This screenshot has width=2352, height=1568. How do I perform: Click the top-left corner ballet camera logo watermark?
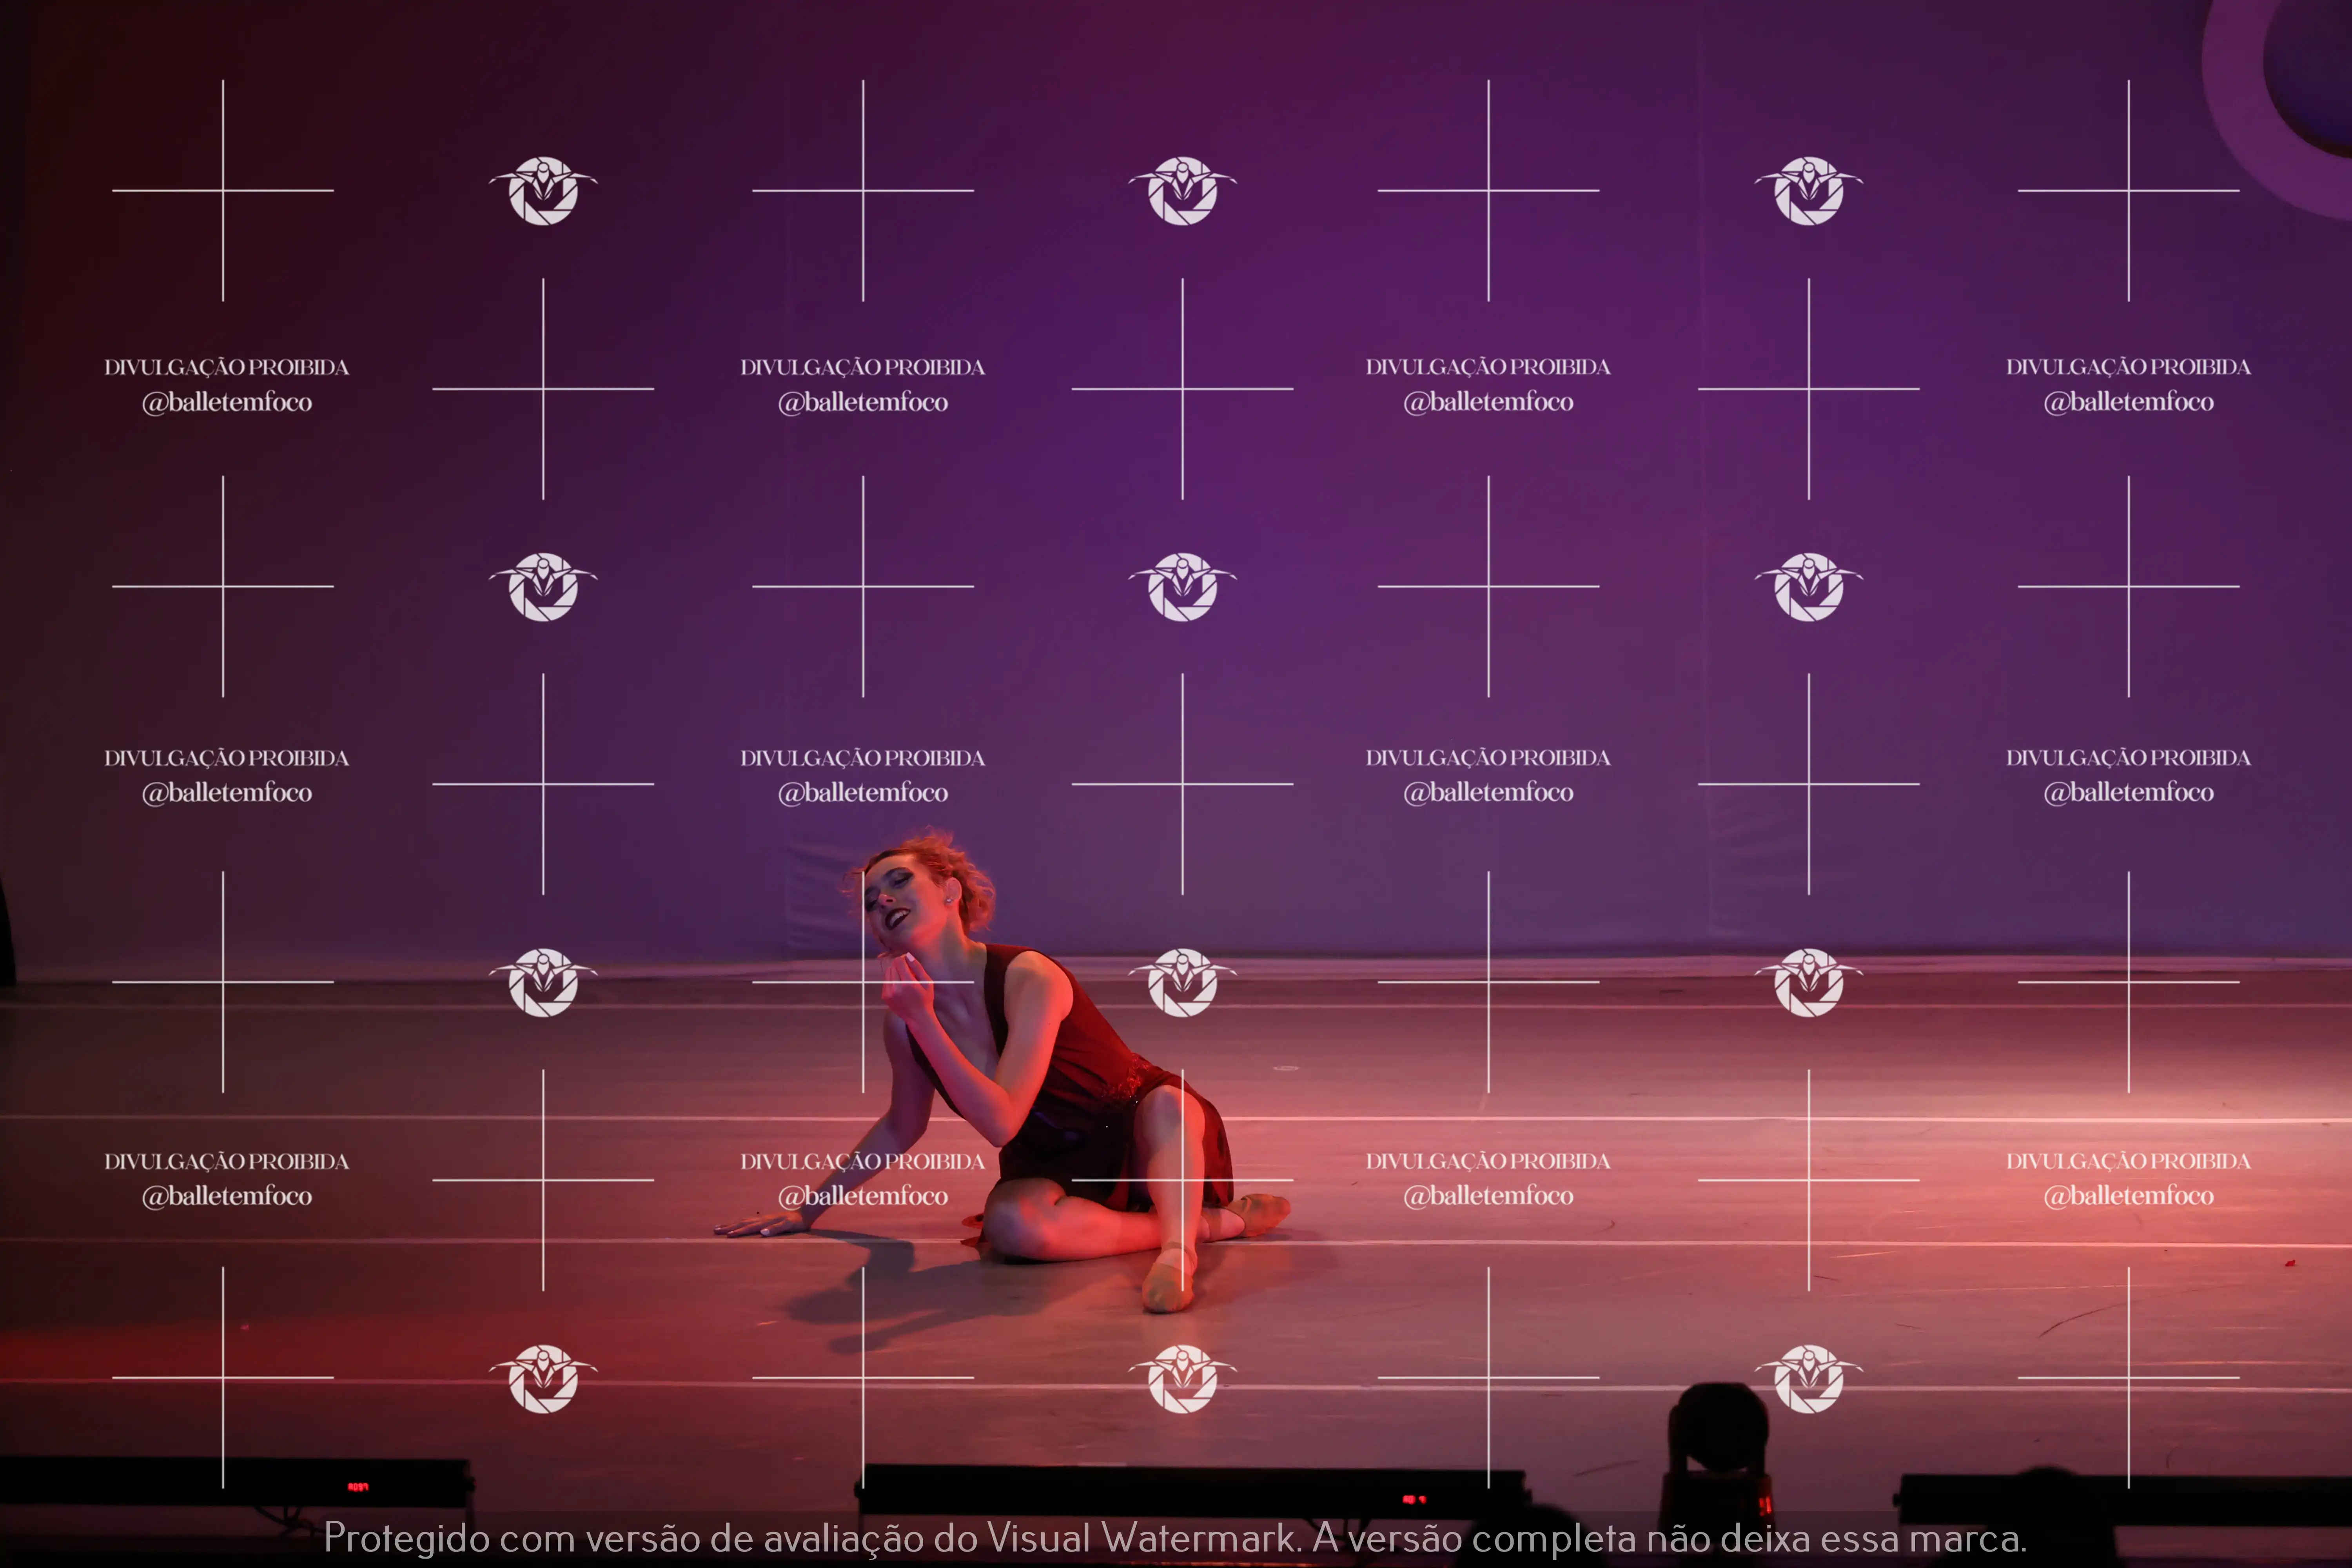pyautogui.click(x=543, y=190)
